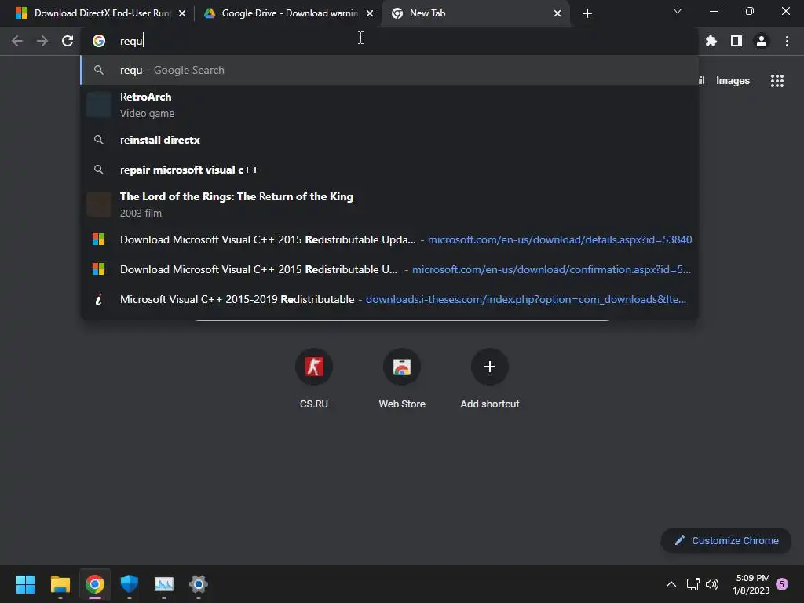Click the volume speaker tray icon

tap(712, 584)
